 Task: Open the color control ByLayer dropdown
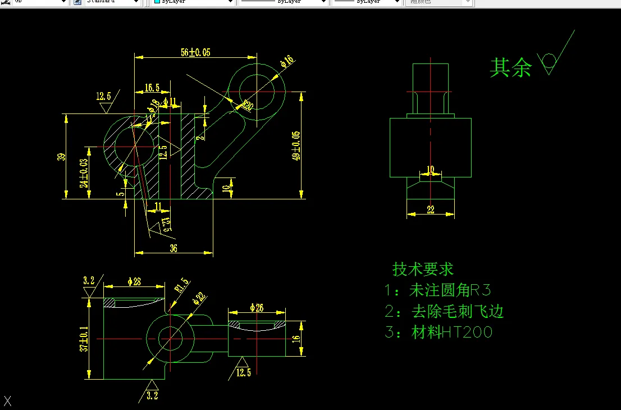(230, 2)
